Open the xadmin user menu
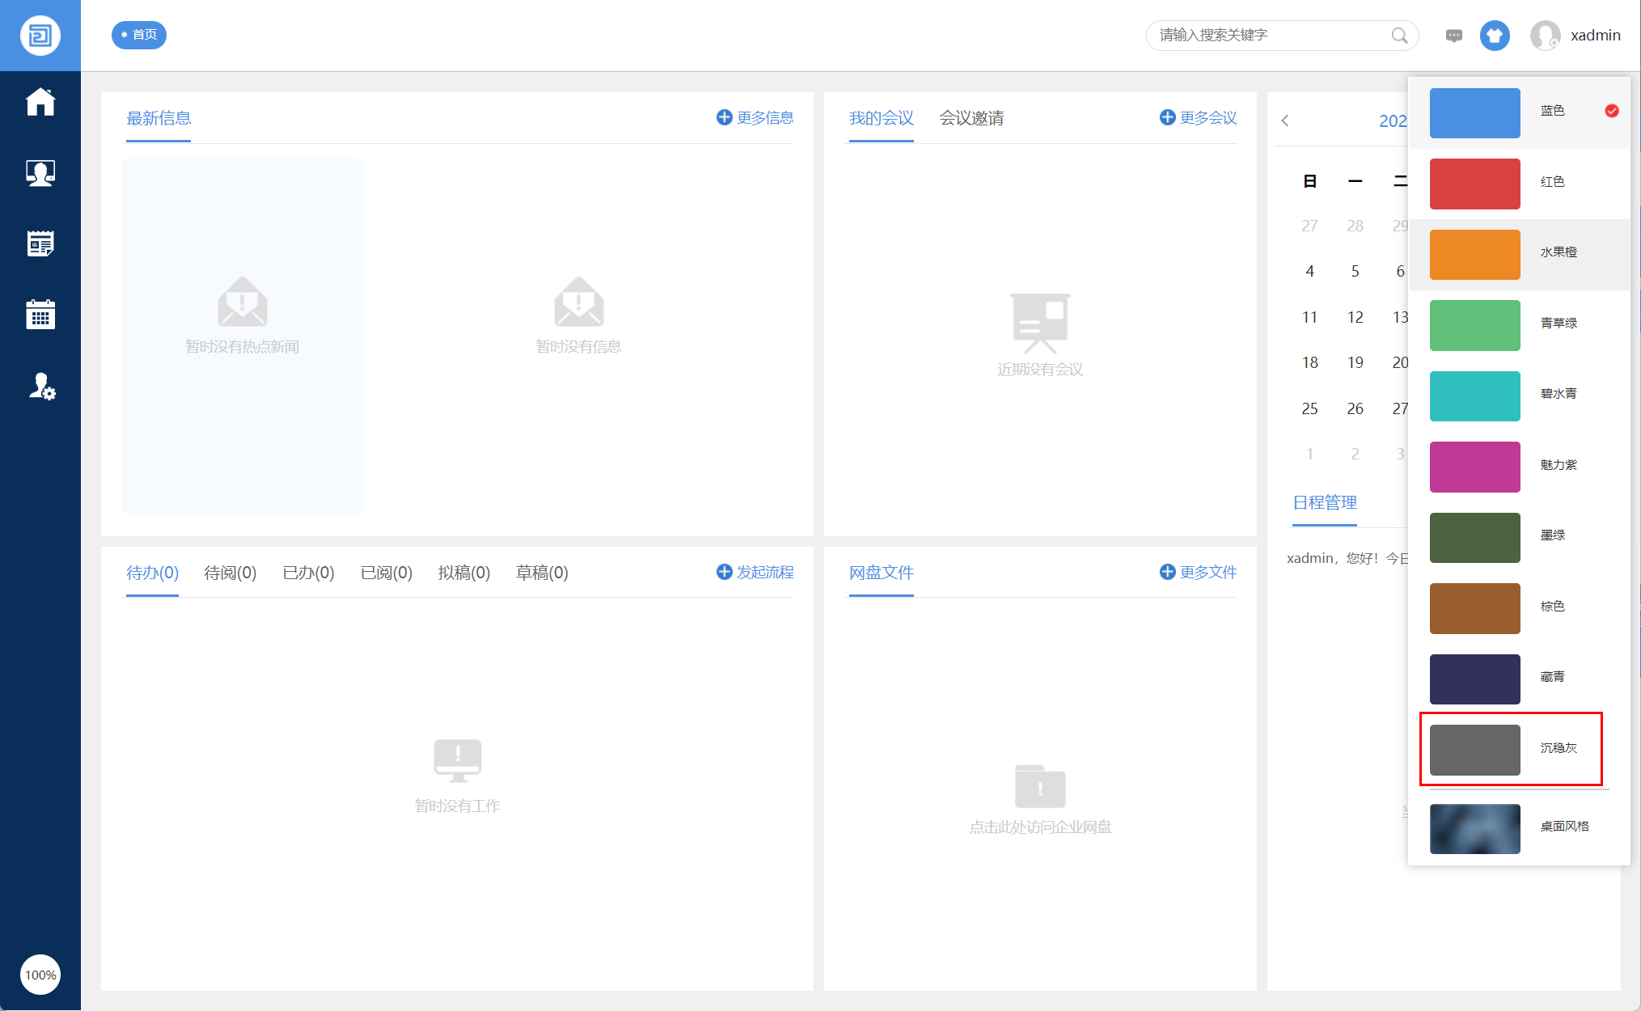This screenshot has width=1641, height=1011. (x=1576, y=36)
